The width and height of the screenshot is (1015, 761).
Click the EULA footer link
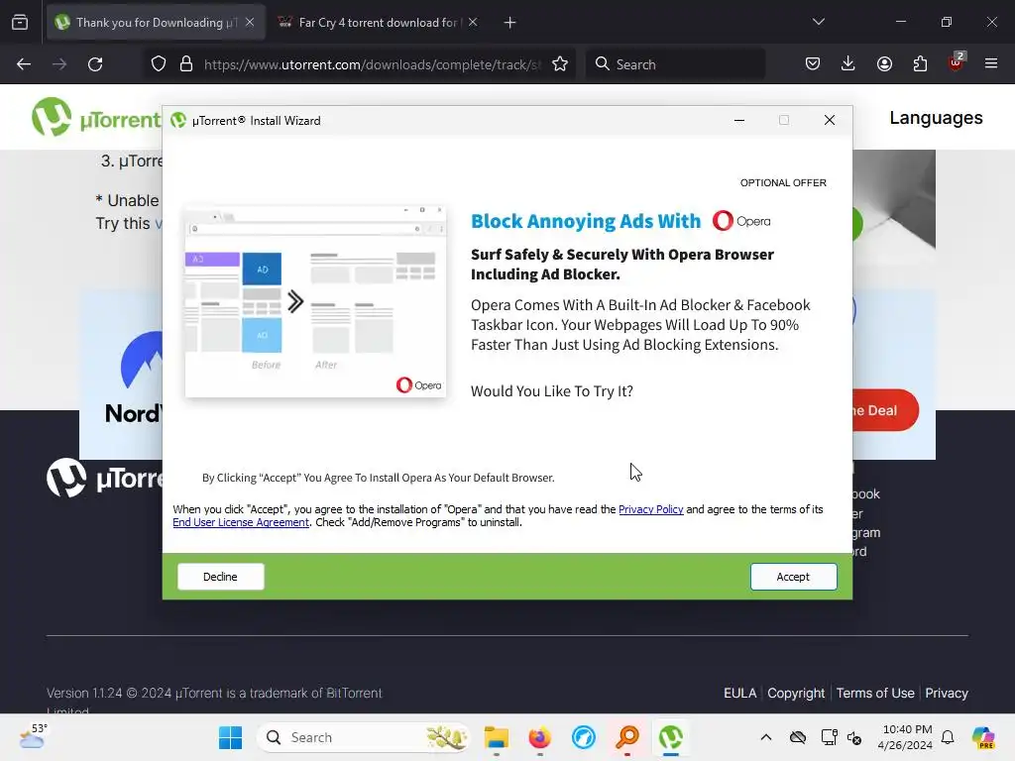(x=739, y=693)
